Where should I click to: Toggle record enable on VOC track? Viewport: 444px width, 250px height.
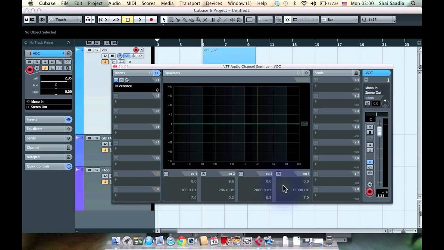(x=136, y=50)
